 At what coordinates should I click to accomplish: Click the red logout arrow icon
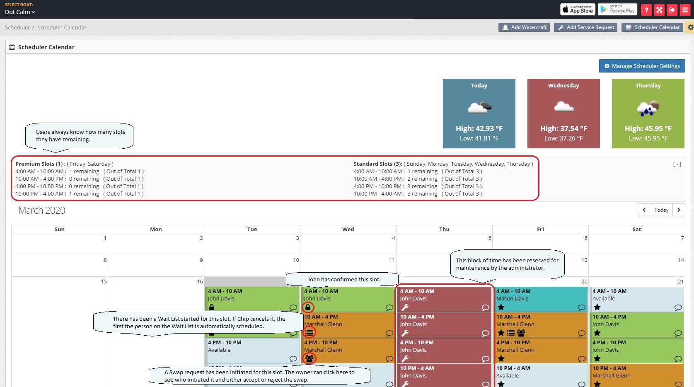[x=672, y=10]
